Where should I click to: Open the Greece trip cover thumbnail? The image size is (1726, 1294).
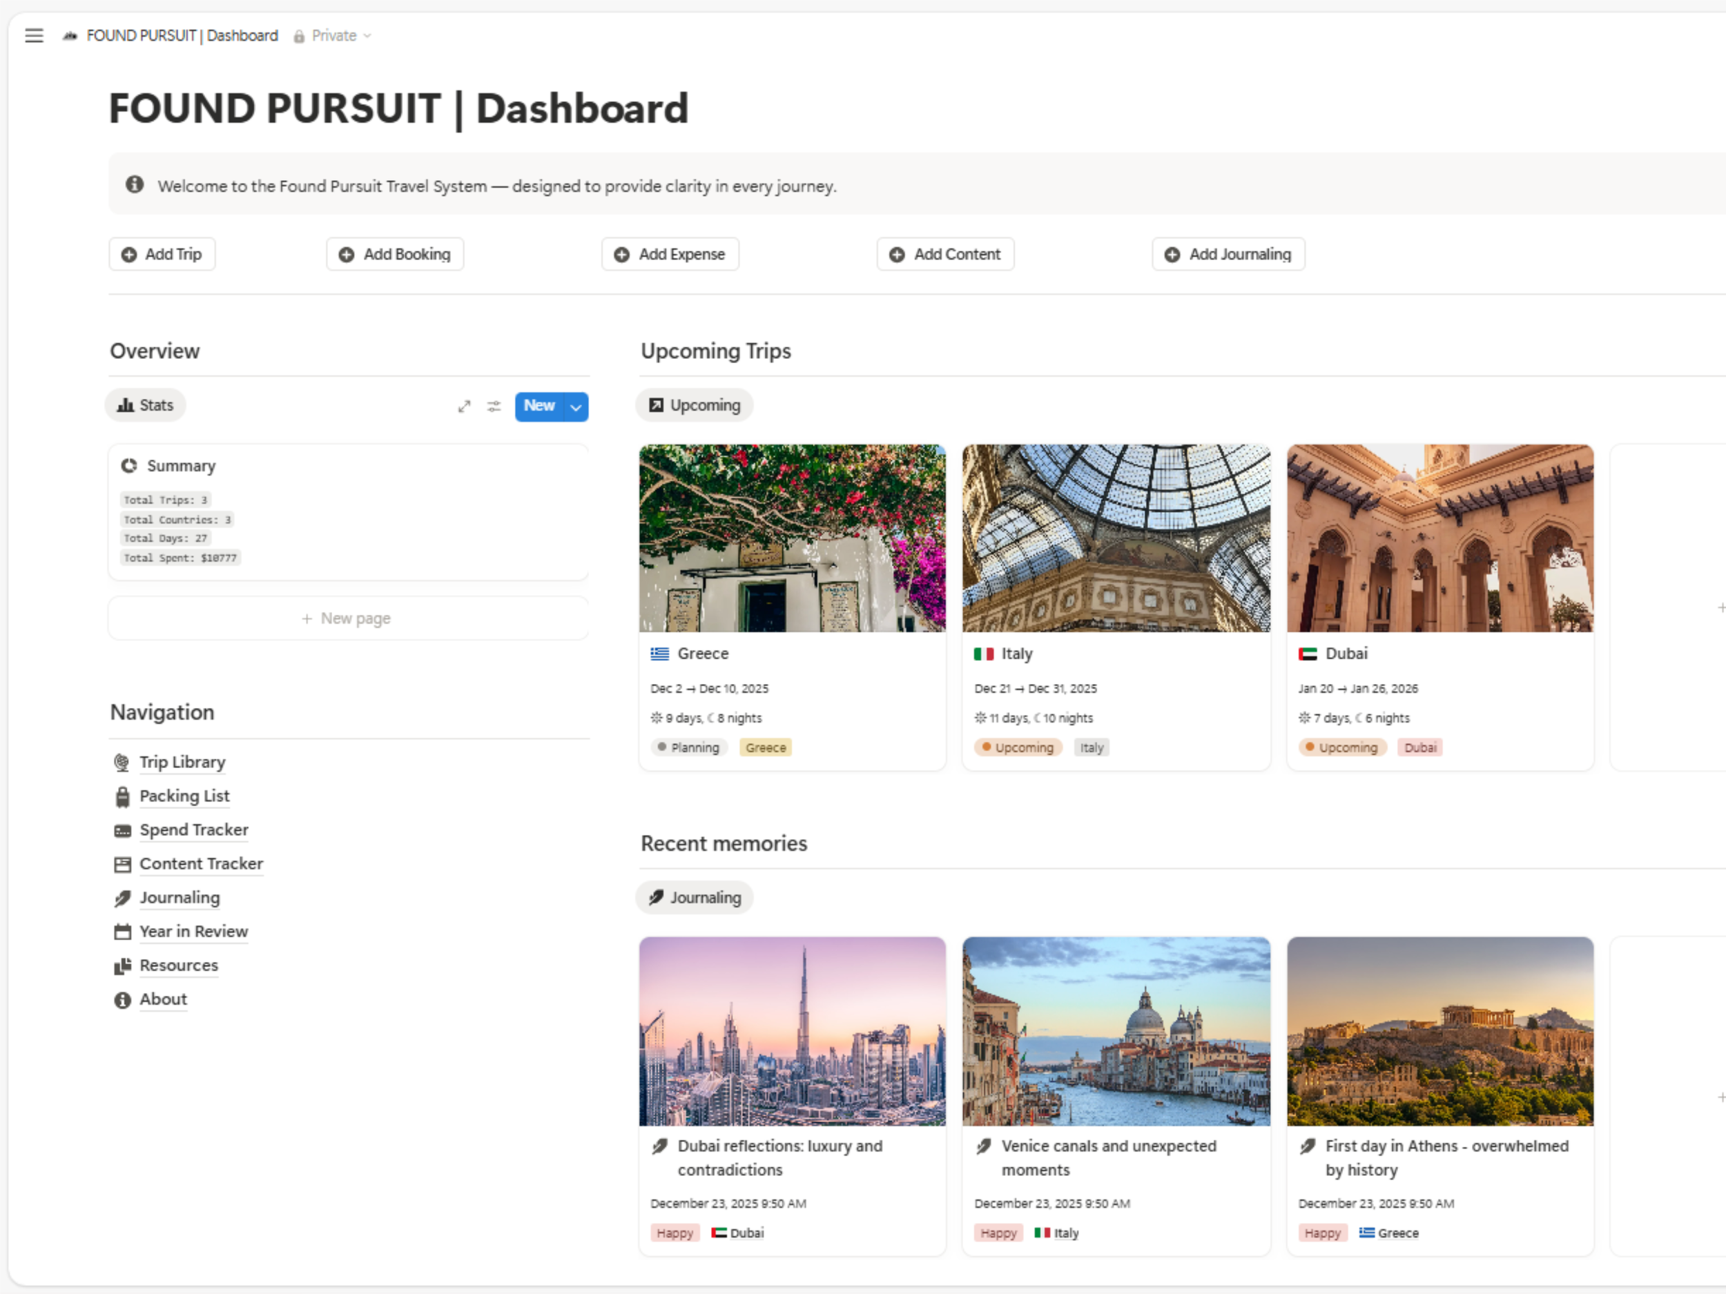(x=792, y=538)
